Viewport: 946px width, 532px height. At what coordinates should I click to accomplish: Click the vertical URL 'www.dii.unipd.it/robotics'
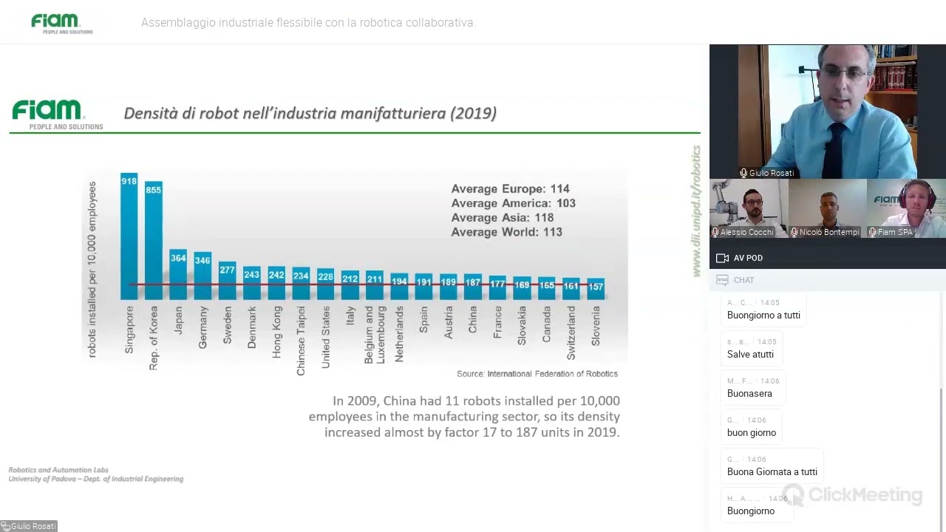696,211
